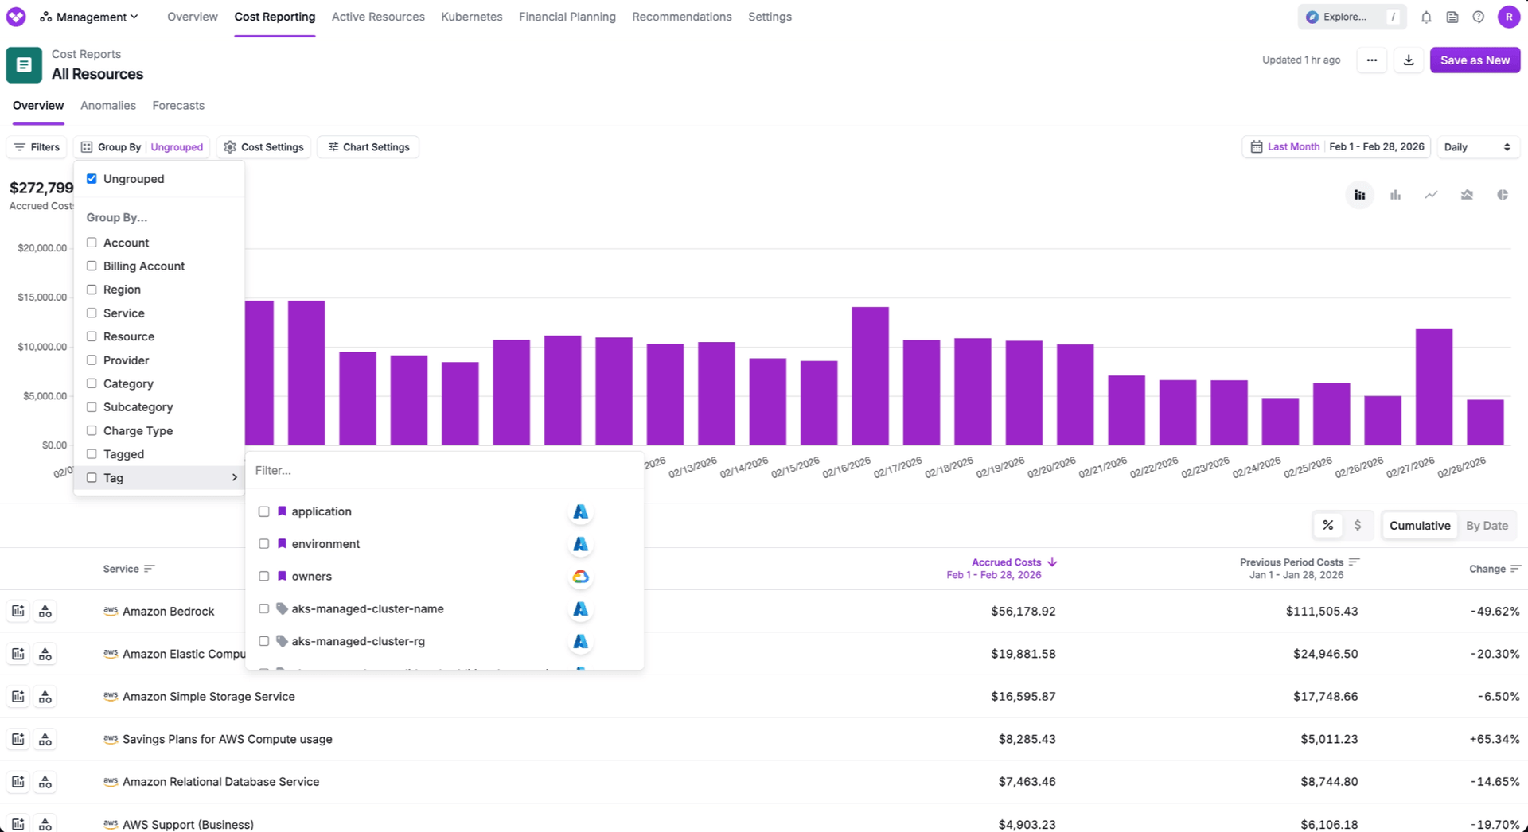Screen dimensions: 1528x832
Task: Expand the Tag submenu arrow
Action: tap(234, 478)
